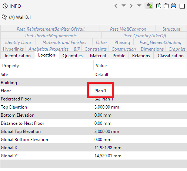The width and height of the screenshot is (187, 171).
Task: Click the wall element icon beside Wall.0.1
Action: [4, 17]
